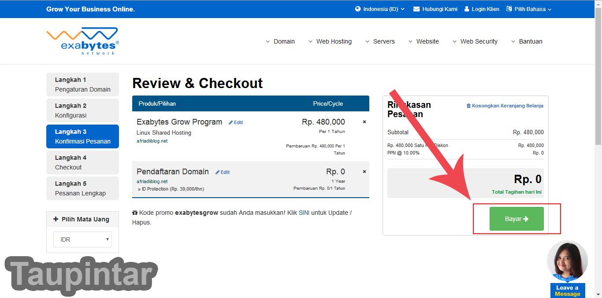Click the user icon beside Login Klien
The image size is (602, 298).
(467, 9)
